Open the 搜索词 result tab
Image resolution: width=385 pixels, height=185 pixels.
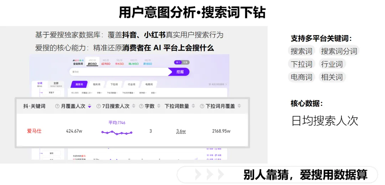(x=79, y=85)
